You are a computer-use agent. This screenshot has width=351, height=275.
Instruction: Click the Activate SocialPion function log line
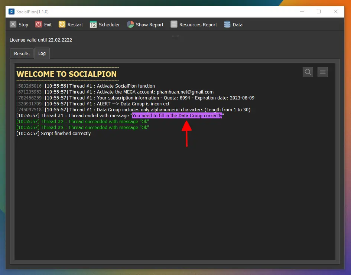click(85, 86)
